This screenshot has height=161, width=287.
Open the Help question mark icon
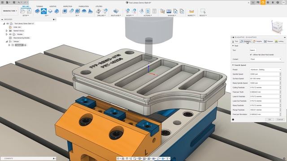click(278, 3)
